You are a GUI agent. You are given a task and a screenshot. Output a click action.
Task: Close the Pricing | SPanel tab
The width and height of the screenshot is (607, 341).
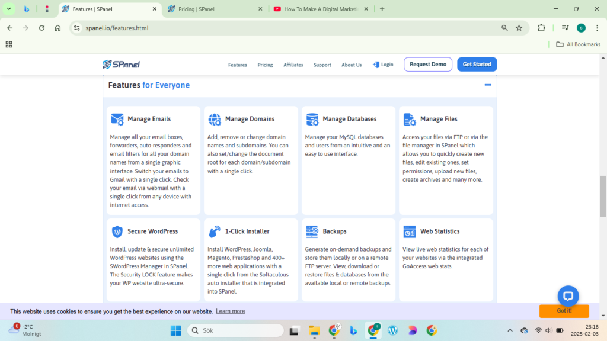point(260,9)
